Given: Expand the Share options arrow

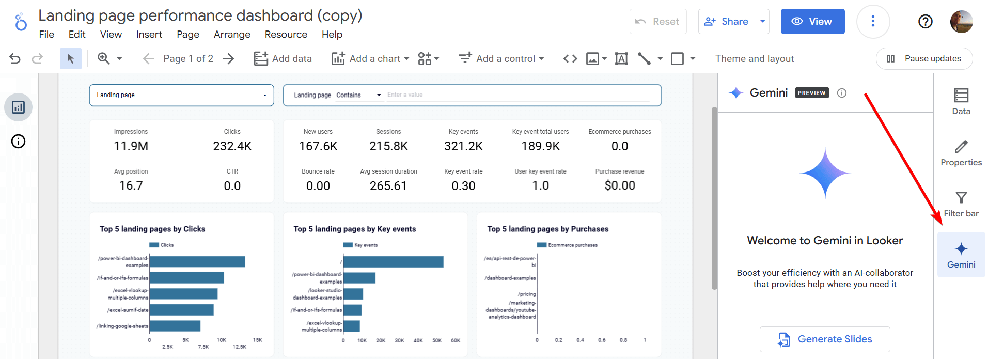Looking at the screenshot, I should (762, 21).
